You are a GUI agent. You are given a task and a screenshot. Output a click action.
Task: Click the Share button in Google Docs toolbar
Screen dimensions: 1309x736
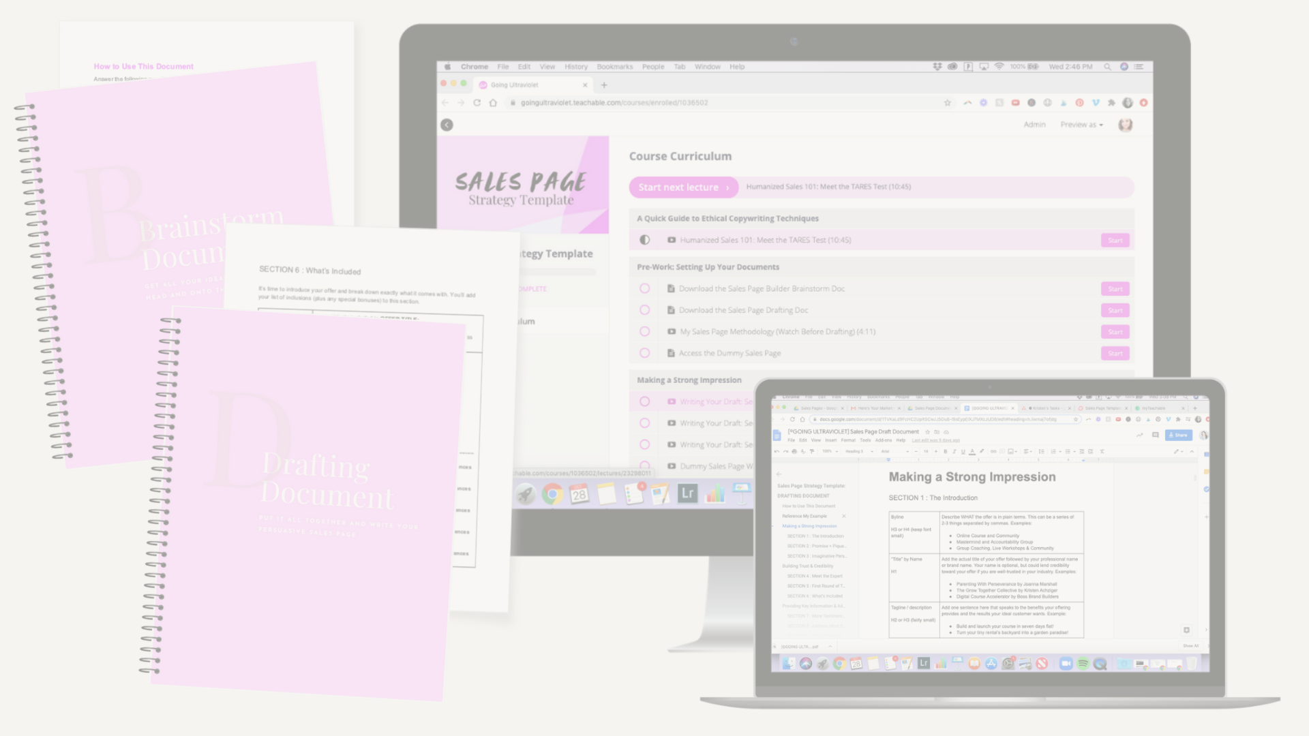point(1179,436)
